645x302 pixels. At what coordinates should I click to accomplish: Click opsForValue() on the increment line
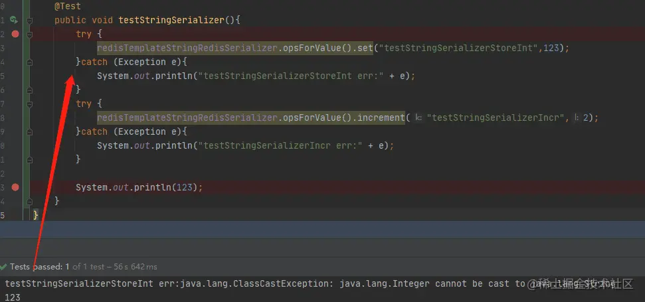click(x=317, y=118)
